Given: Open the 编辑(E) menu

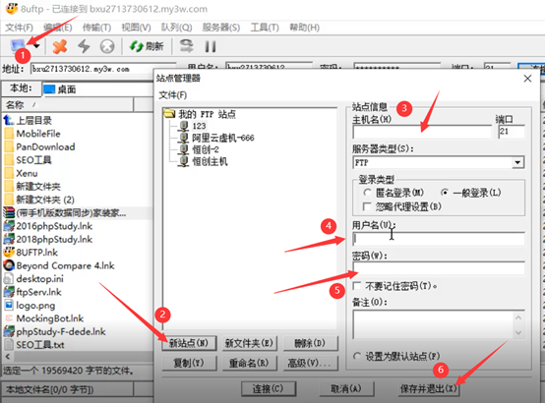Looking at the screenshot, I should click(x=58, y=28).
